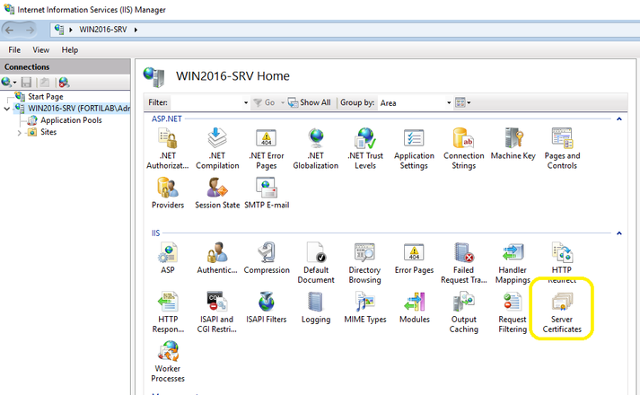Open Request Filtering feature

click(513, 312)
